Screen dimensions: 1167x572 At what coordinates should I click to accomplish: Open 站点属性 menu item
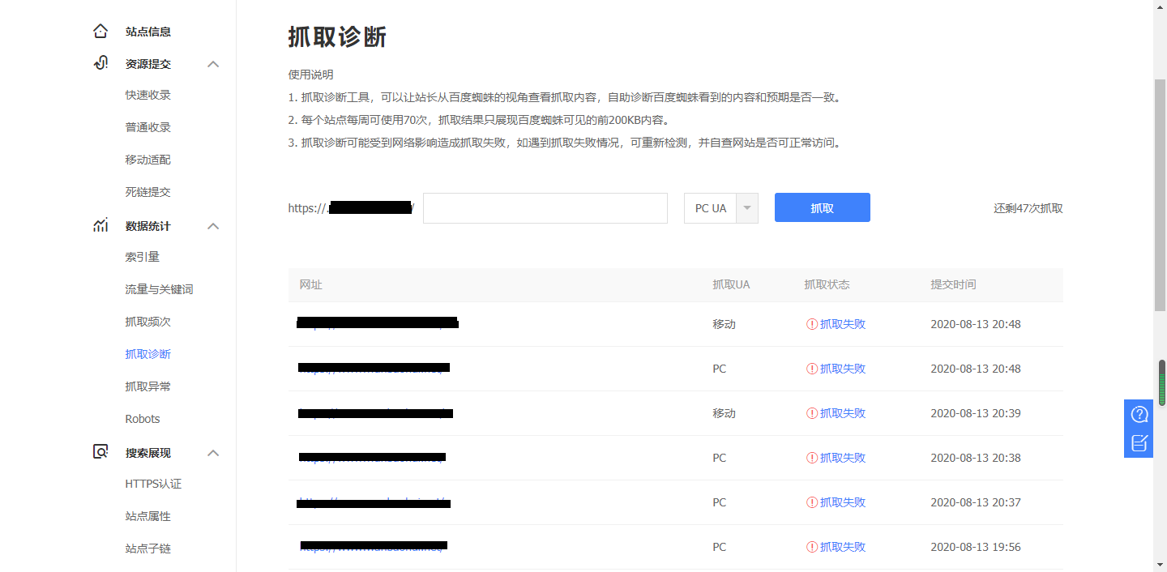148,516
